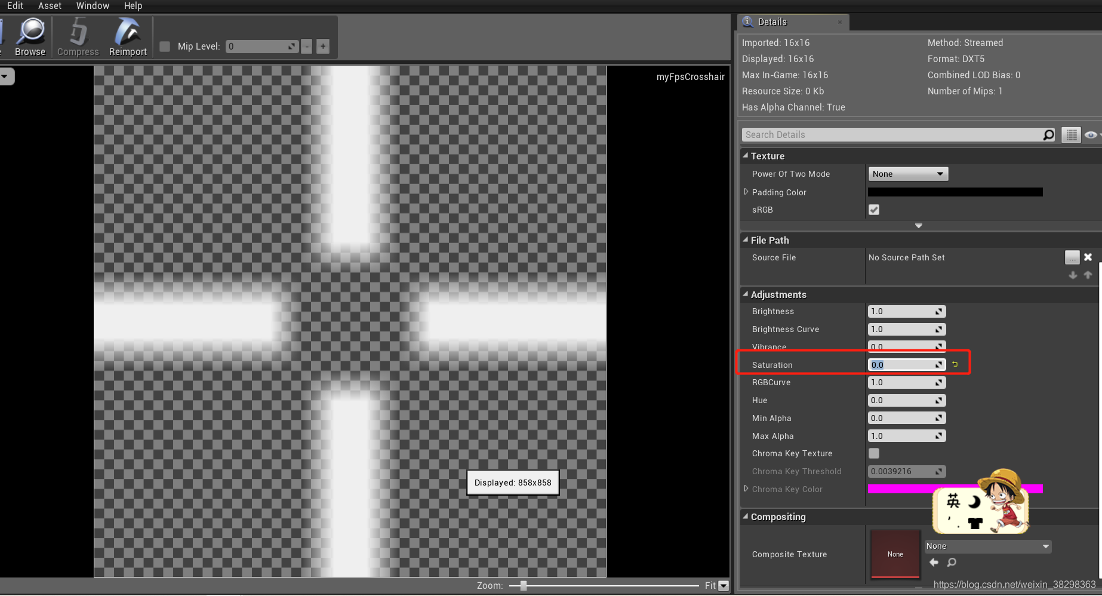This screenshot has width=1102, height=596.
Task: Collapse the Compositing section
Action: [746, 517]
